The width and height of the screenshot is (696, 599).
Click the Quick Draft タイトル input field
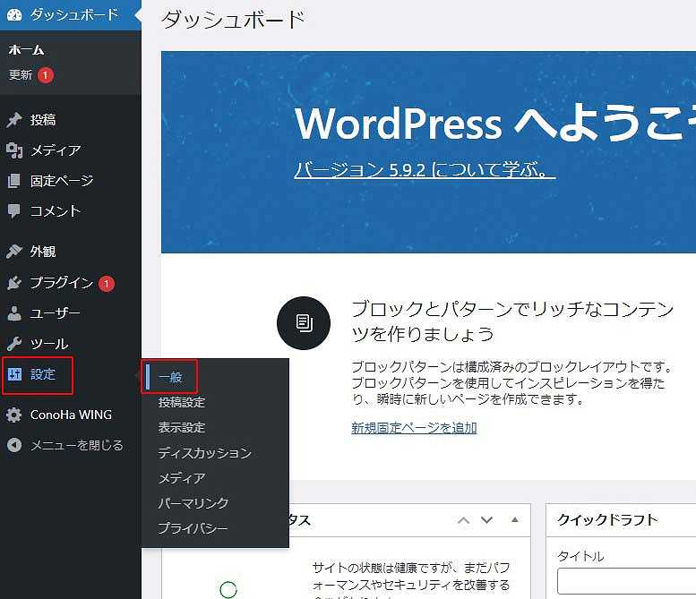[626, 581]
